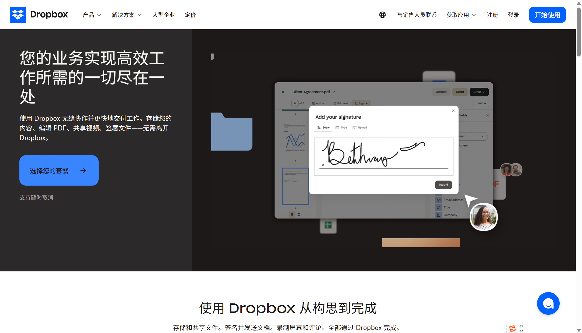Click the Company field icon
Viewport: 582px width, 333px height.
[439, 215]
